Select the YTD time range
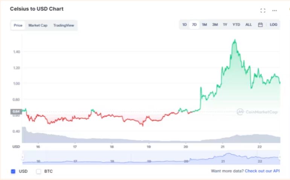Screen dimensions: 290x180 (x=236, y=25)
